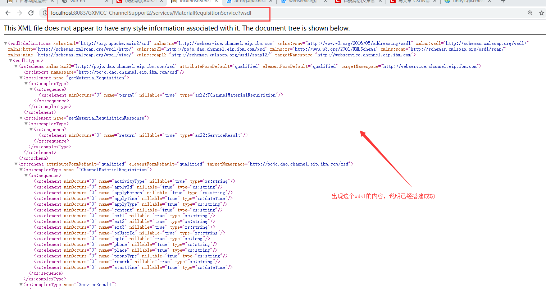546x289 pixels.
Task: Click the activityType element line
Action: click(135, 181)
